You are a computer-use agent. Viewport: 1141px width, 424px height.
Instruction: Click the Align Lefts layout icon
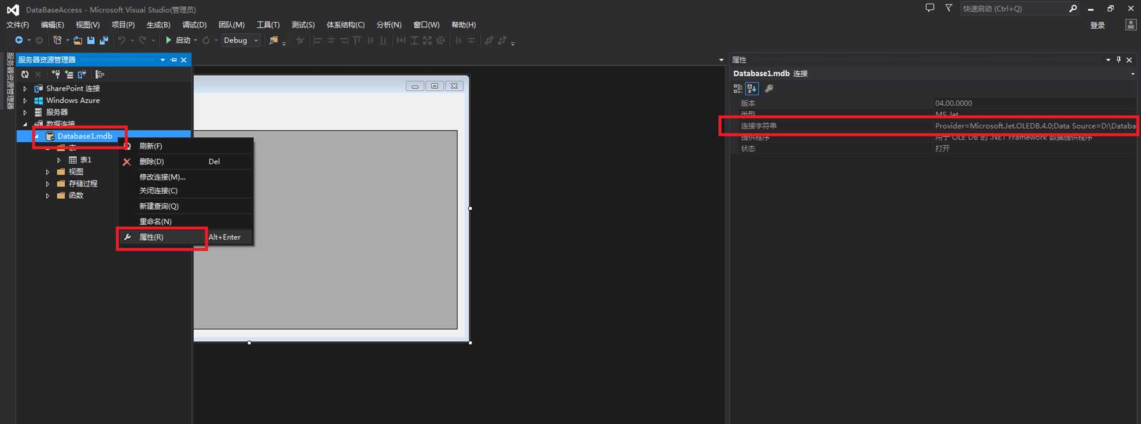click(318, 41)
